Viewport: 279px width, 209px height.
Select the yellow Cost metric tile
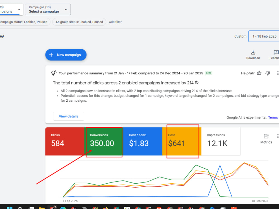[182, 141]
